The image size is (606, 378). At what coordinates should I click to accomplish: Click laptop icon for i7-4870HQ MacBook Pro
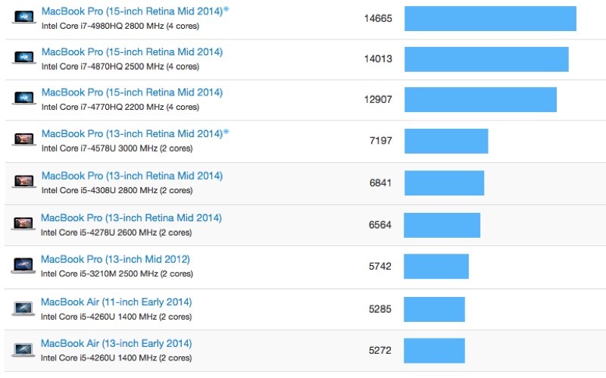[24, 58]
